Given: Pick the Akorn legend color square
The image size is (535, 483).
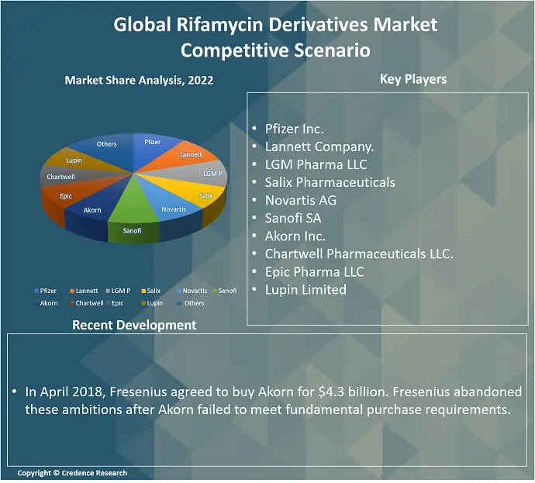Looking at the screenshot, I should click(36, 303).
